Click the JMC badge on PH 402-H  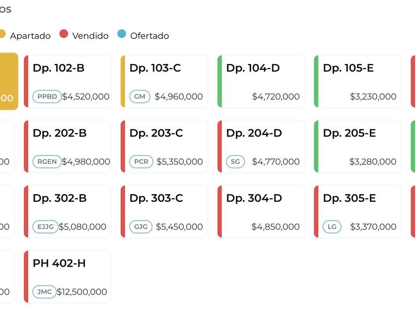tap(45, 292)
